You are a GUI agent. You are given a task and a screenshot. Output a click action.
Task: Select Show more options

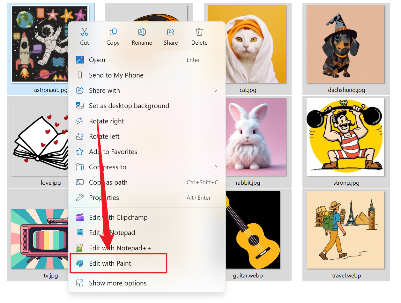click(147, 283)
